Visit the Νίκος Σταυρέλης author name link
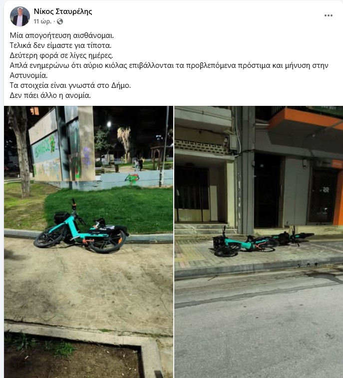 [x=63, y=11]
